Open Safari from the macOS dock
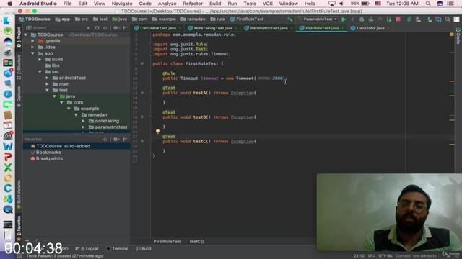The width and height of the screenshot is (462, 259). coord(8,94)
